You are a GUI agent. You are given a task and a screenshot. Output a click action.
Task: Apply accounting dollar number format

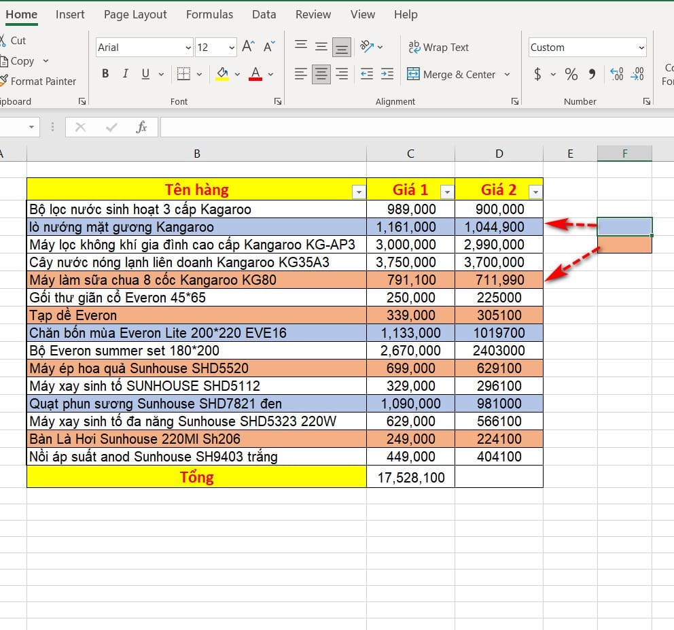pos(537,74)
